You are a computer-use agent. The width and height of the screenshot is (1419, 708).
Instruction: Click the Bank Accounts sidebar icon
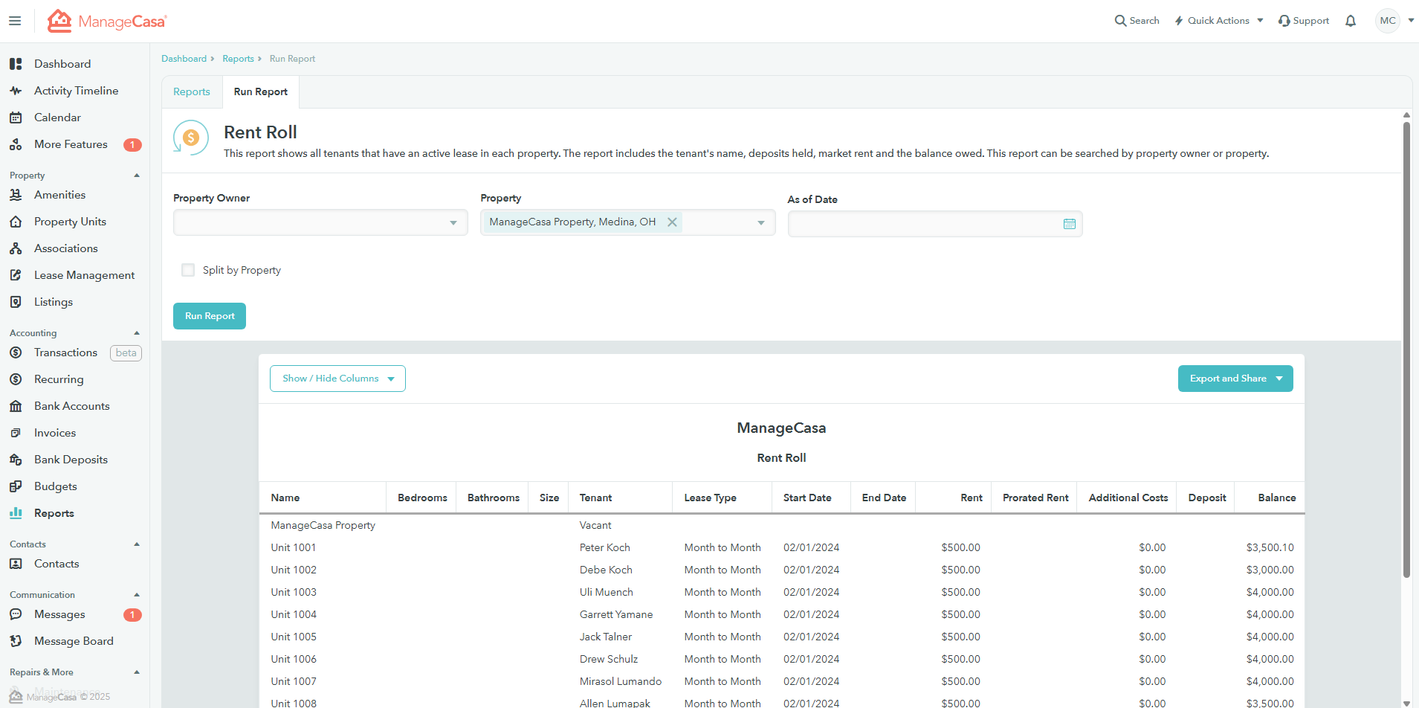[16, 406]
